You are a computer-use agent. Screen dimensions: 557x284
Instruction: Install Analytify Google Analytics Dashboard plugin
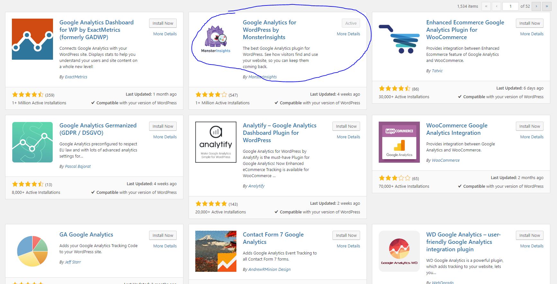346,126
